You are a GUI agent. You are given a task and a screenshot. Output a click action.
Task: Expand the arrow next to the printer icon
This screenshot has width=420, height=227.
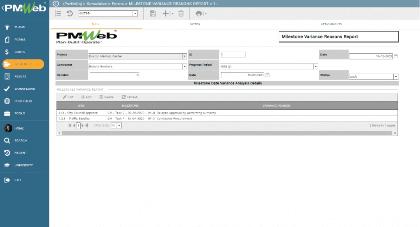click(205, 14)
